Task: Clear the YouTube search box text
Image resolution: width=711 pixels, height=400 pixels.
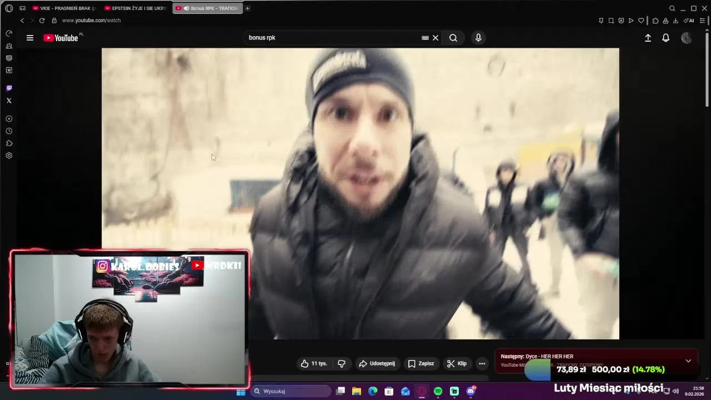Action: (435, 38)
